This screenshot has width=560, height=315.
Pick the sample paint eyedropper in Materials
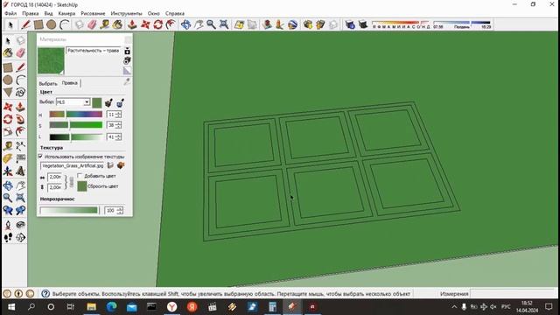[x=127, y=82]
